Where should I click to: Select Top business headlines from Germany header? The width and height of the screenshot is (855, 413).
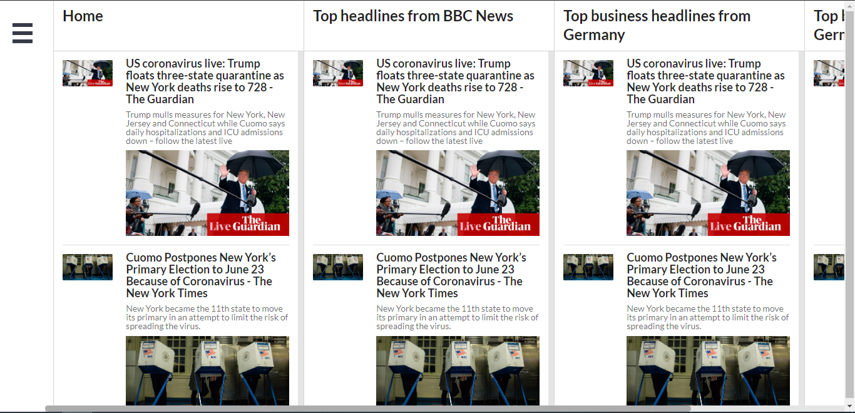point(657,25)
